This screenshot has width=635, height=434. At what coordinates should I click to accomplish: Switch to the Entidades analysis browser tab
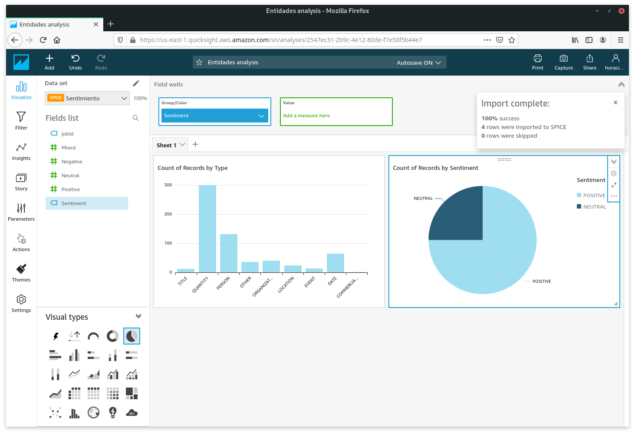[55, 24]
